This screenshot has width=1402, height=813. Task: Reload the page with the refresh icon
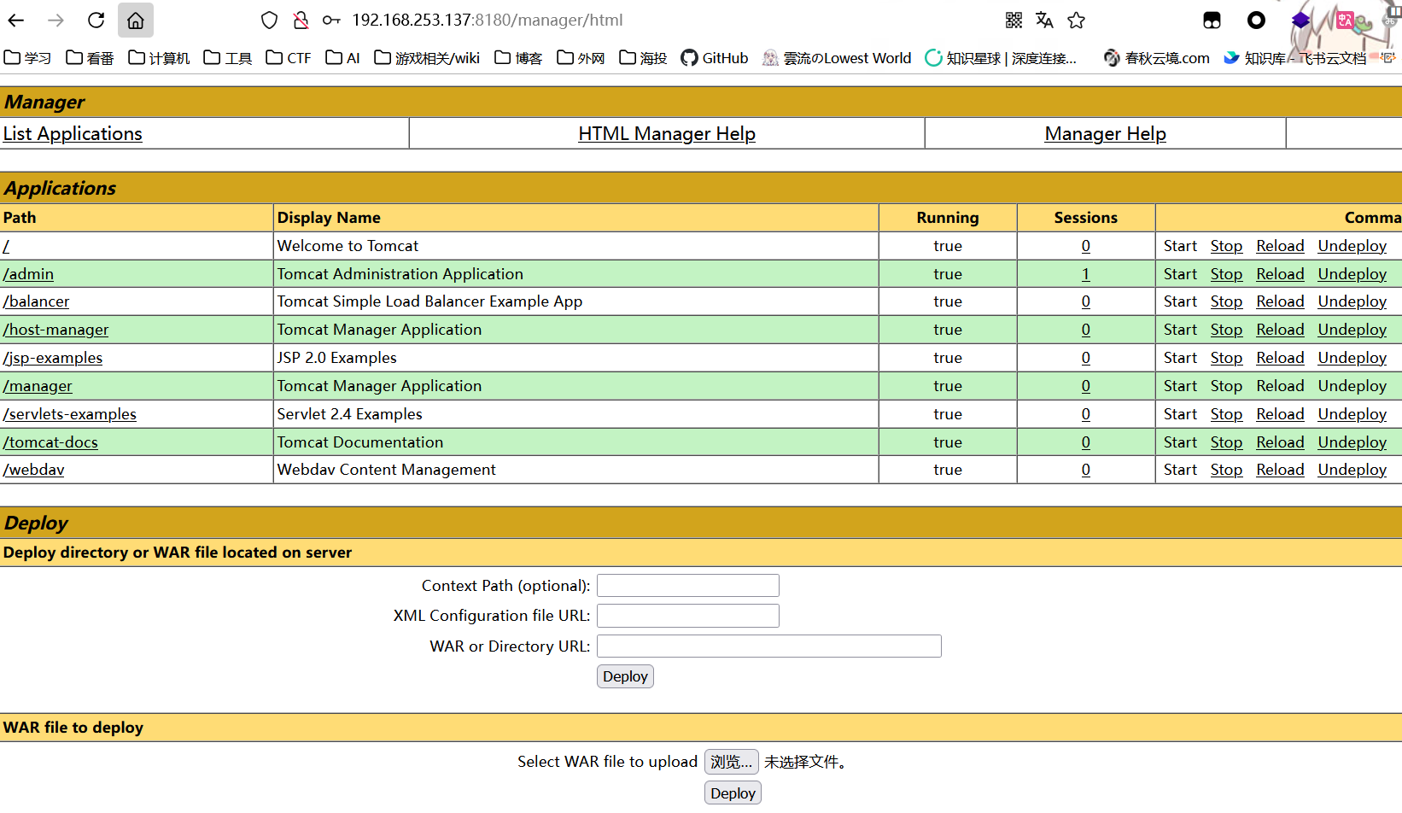(96, 20)
